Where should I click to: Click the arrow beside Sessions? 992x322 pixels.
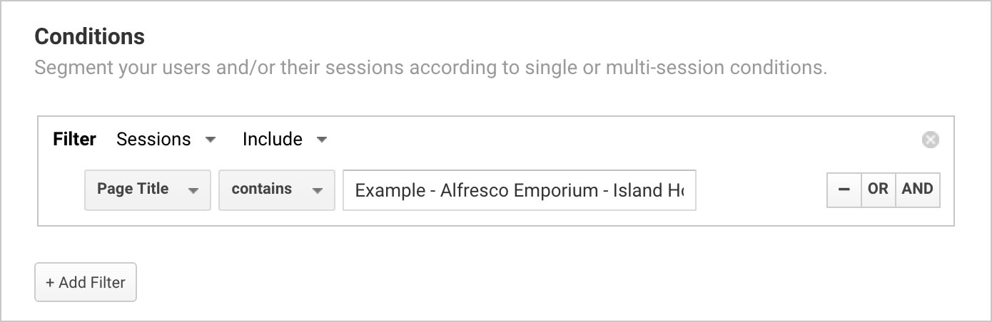pyautogui.click(x=211, y=140)
